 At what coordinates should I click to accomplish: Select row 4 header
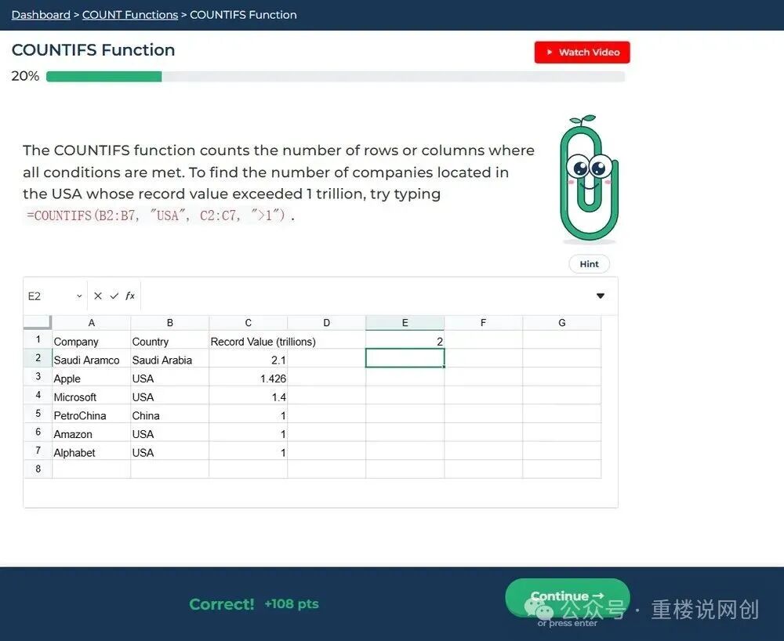pos(38,395)
